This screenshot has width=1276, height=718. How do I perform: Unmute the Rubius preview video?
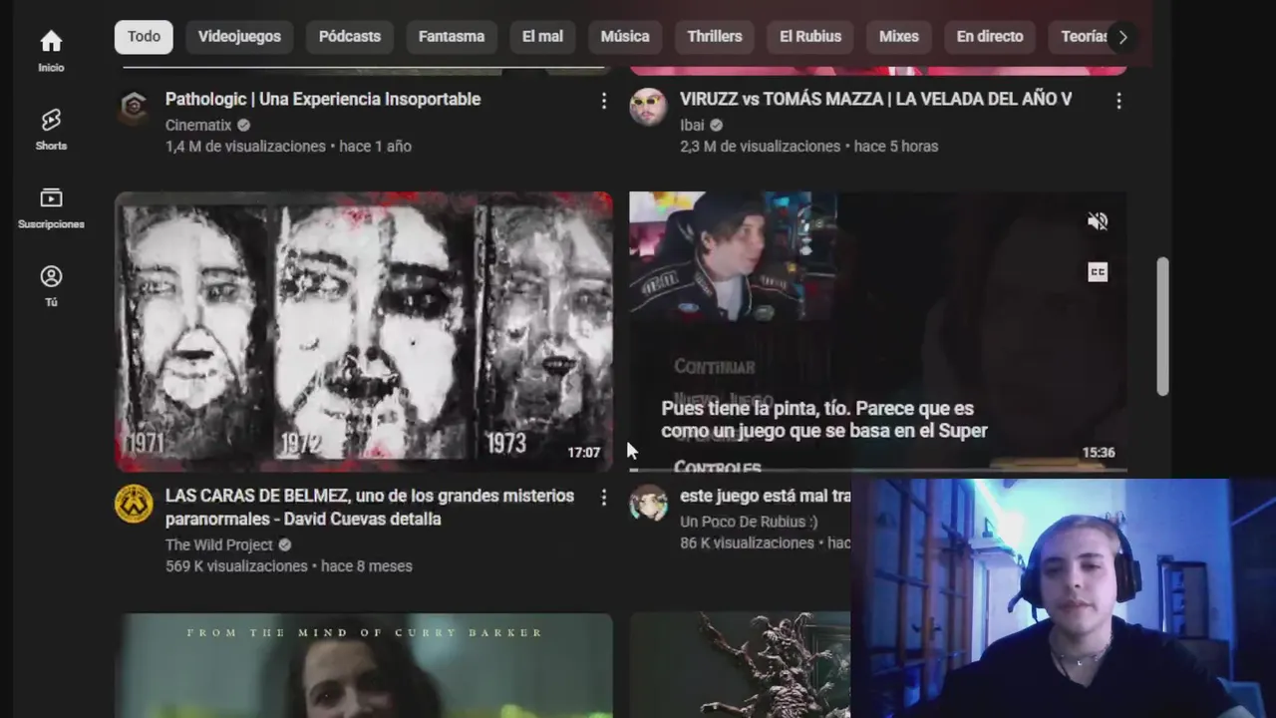coord(1098,221)
